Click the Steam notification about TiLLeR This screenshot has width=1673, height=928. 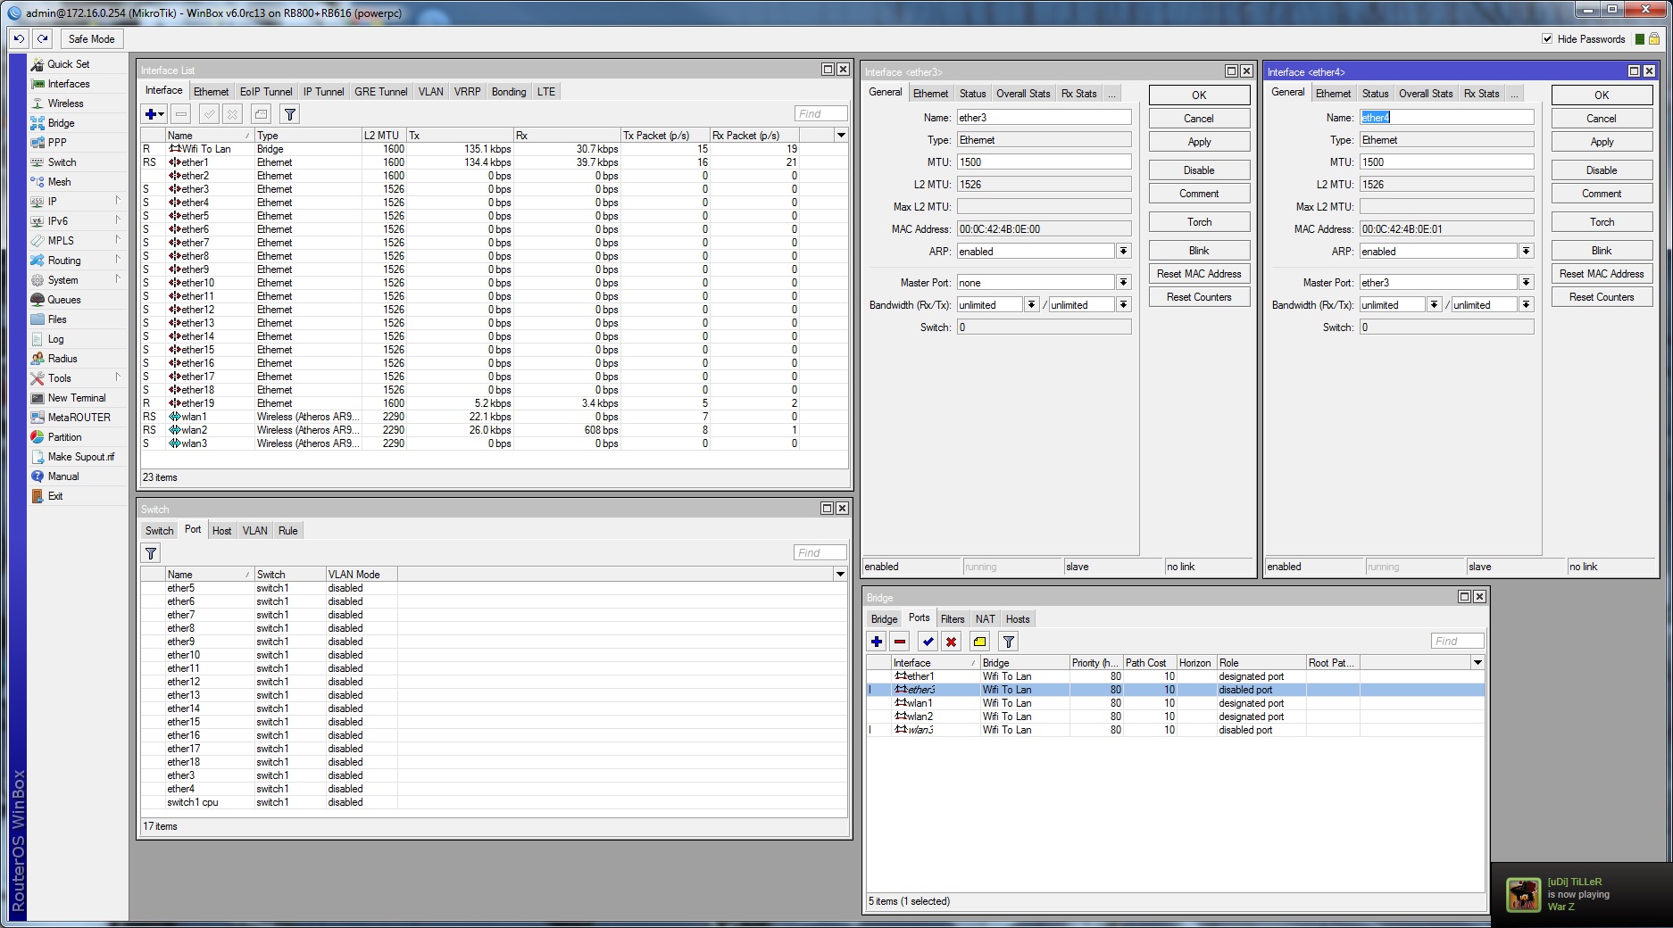point(1581,894)
